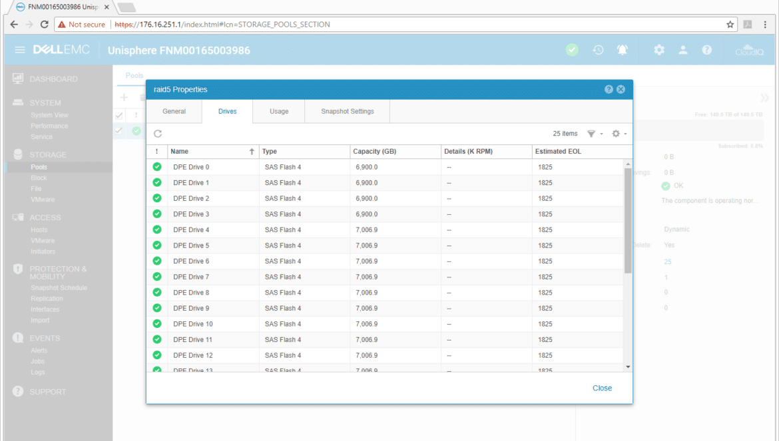Viewport: 779px width, 441px height.
Task: Toggle the select-all checkbox in Pools list
Action: coord(119,116)
